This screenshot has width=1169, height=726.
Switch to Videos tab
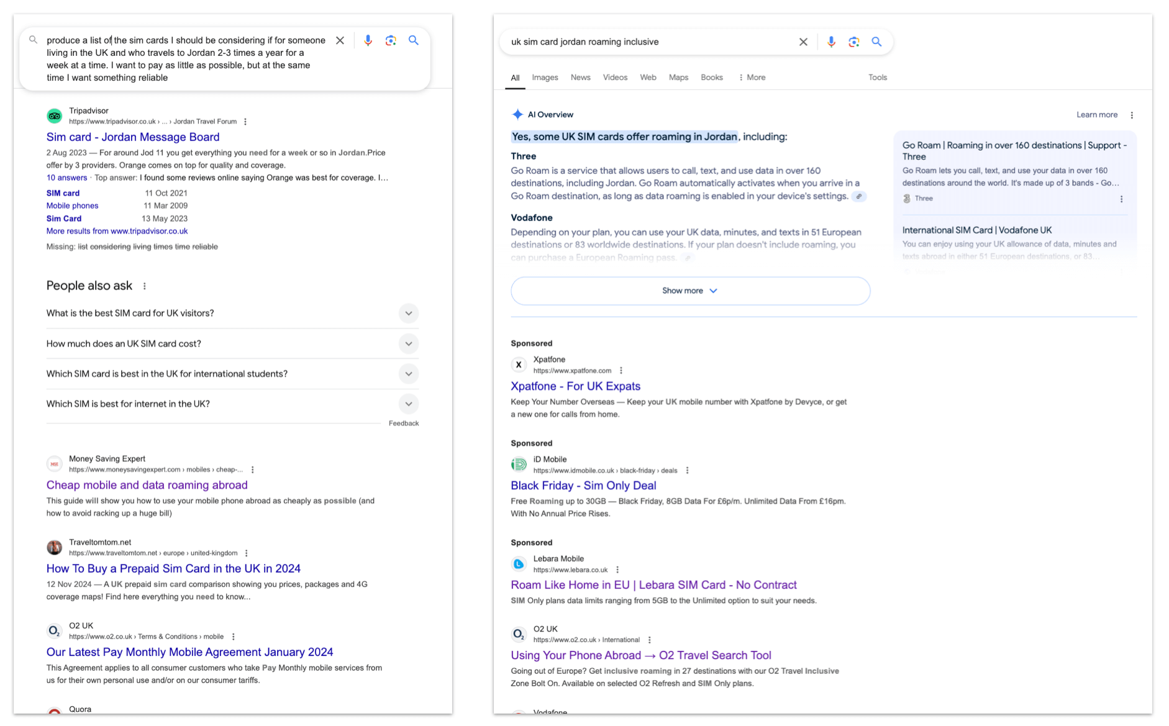pos(615,78)
